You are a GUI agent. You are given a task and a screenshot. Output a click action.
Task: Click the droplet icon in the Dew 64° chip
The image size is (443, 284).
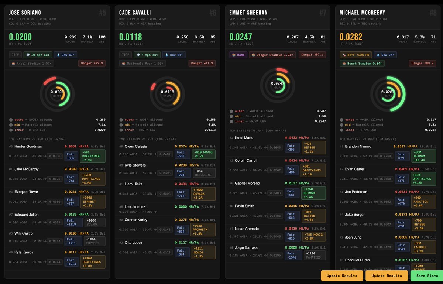pos(166,55)
